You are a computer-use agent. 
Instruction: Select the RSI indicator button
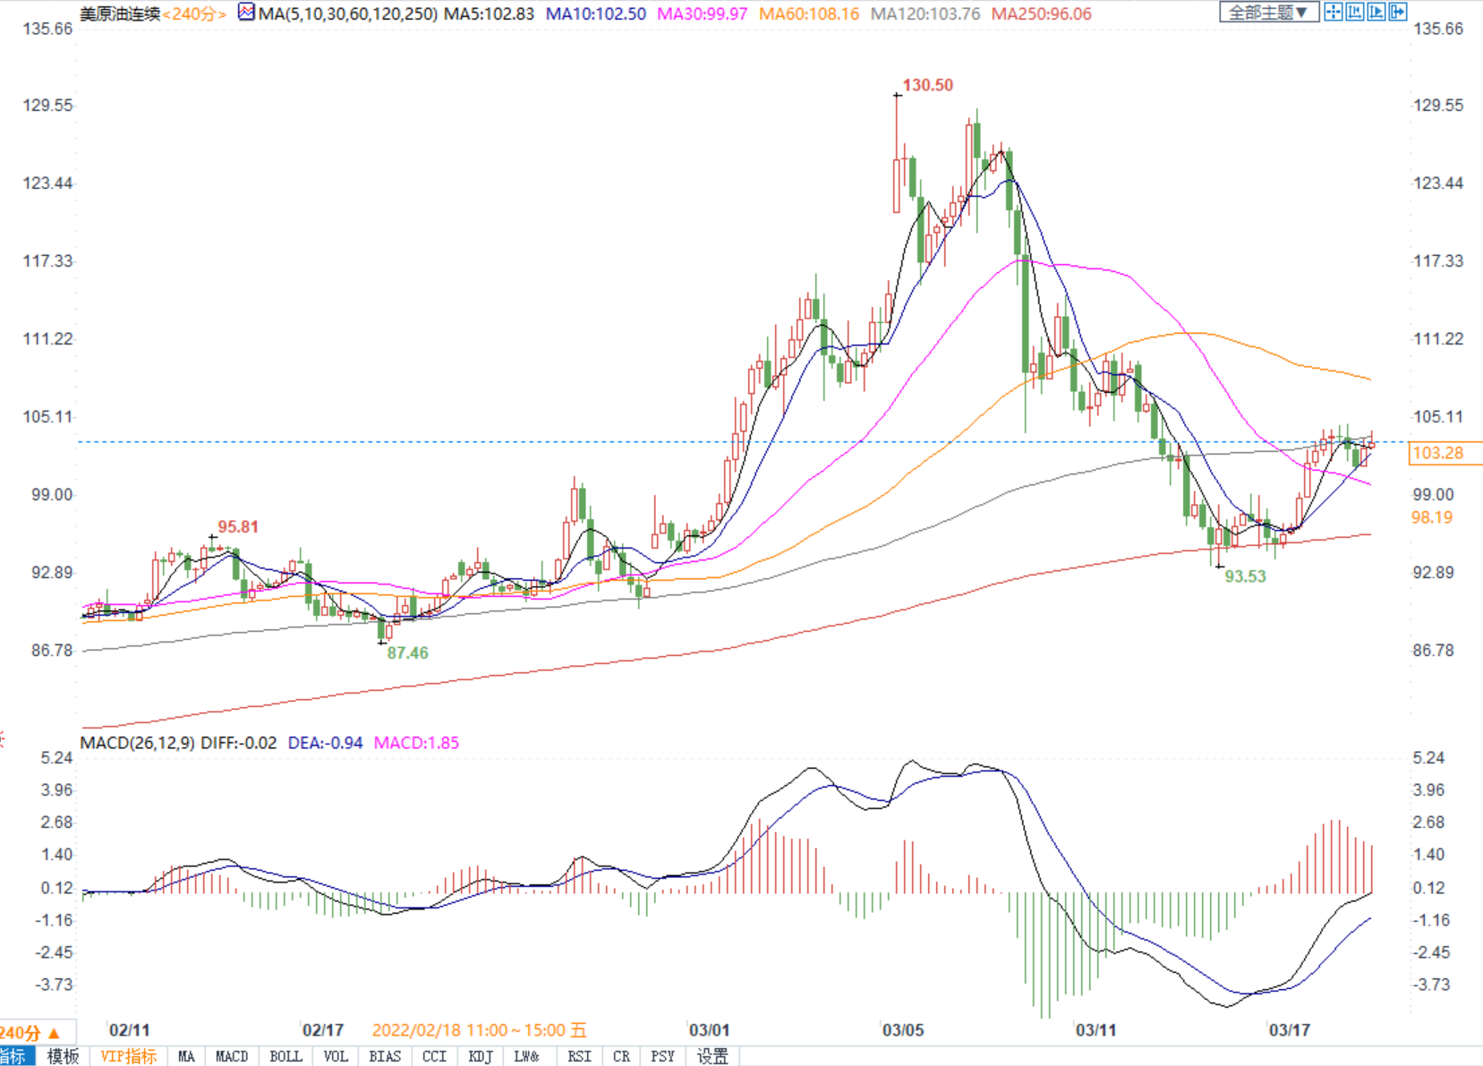tap(579, 1056)
